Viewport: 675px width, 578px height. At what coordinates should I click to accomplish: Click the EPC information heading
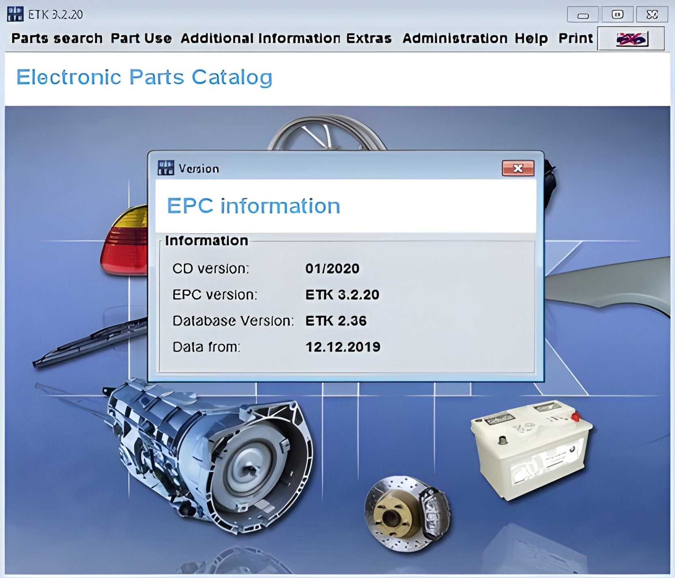tap(254, 206)
